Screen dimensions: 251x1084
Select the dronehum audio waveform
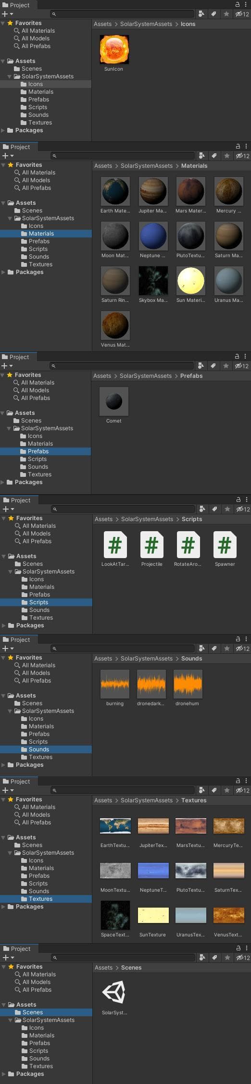pos(188,684)
